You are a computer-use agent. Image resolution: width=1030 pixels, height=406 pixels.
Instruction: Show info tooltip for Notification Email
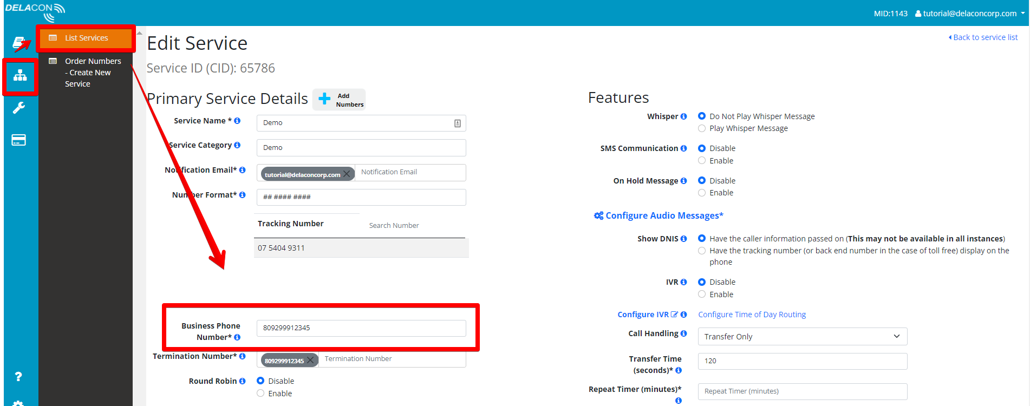(x=242, y=170)
